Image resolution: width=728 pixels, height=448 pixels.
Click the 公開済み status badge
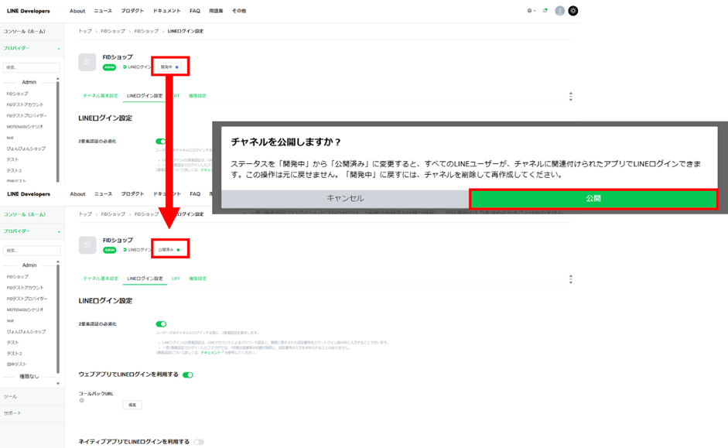point(169,250)
